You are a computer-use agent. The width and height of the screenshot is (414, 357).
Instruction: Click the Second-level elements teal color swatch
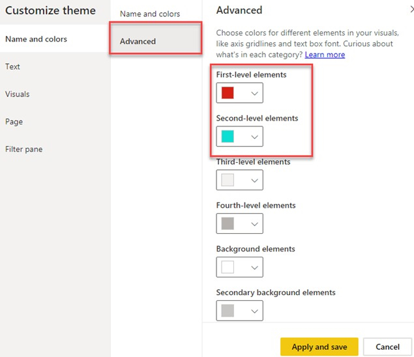pyautogui.click(x=228, y=136)
